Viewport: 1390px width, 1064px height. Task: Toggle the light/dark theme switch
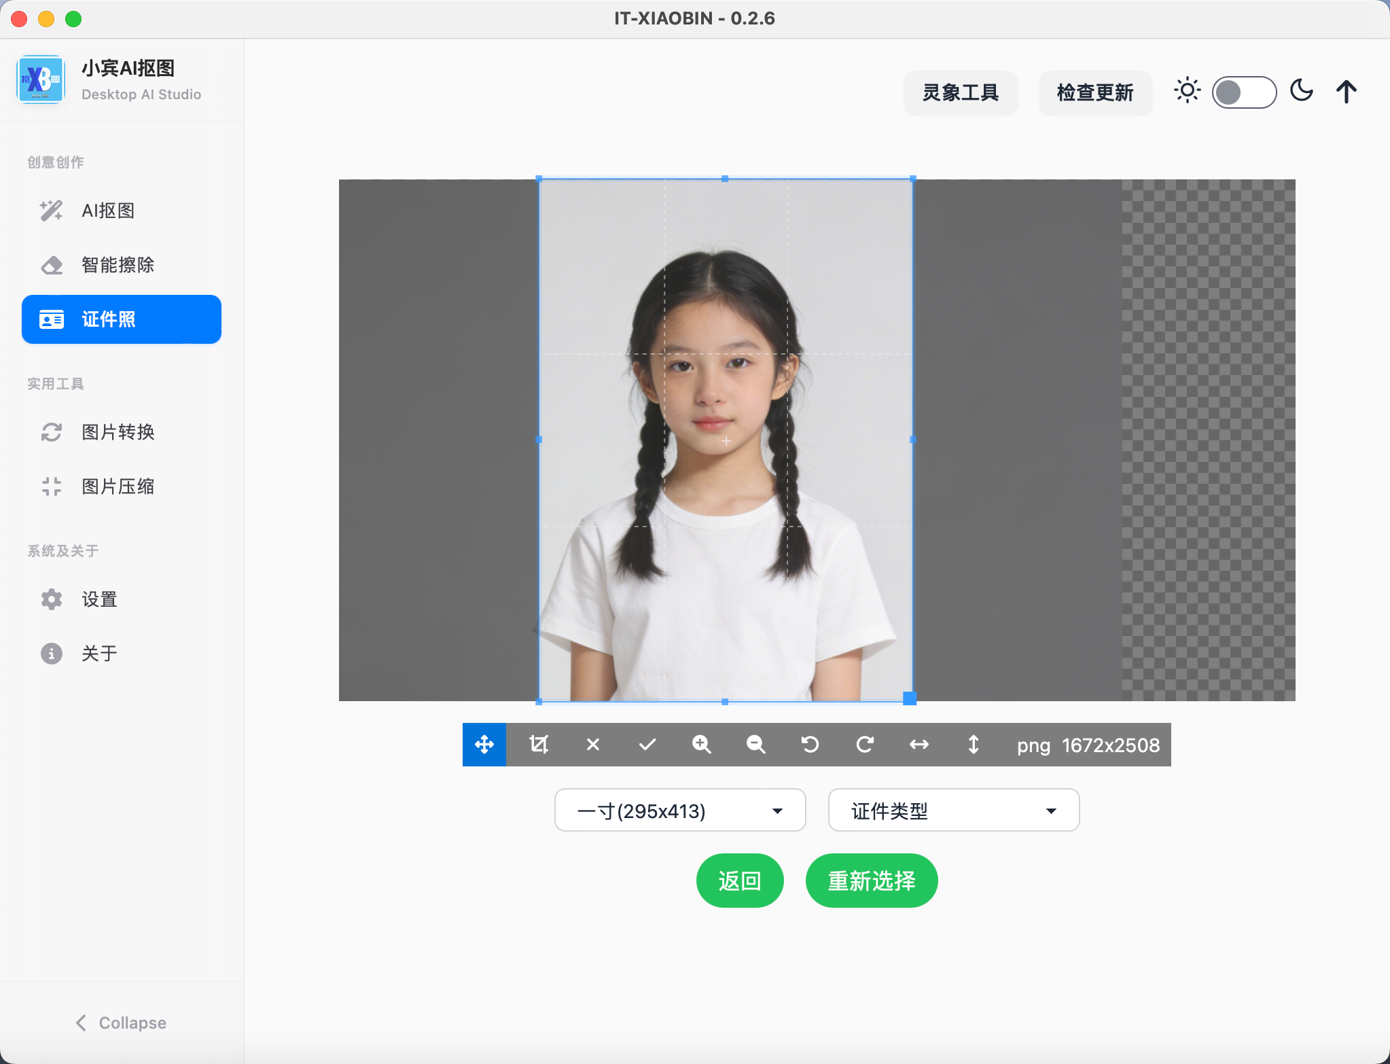1244,92
